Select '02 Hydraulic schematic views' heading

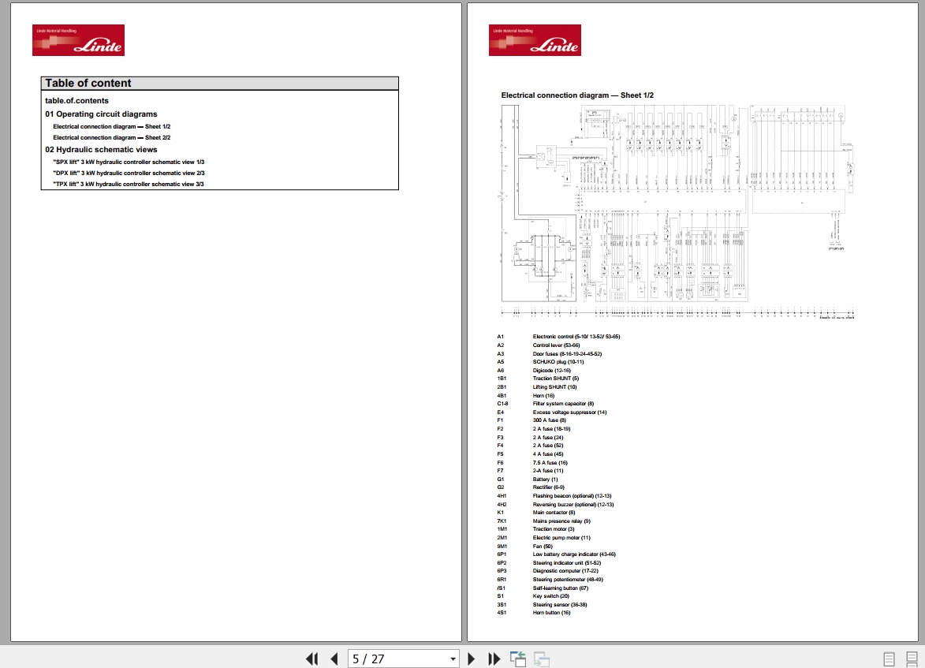coord(102,149)
